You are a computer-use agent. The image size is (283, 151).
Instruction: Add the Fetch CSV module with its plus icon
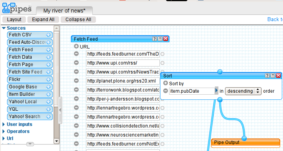(48, 35)
